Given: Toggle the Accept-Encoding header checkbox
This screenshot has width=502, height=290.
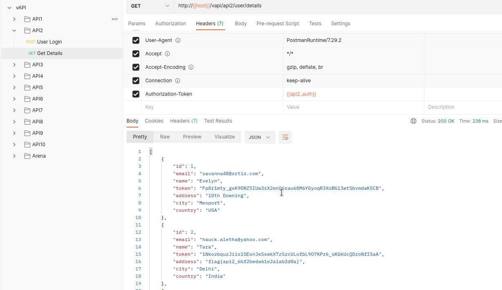Looking at the screenshot, I should click(x=136, y=67).
